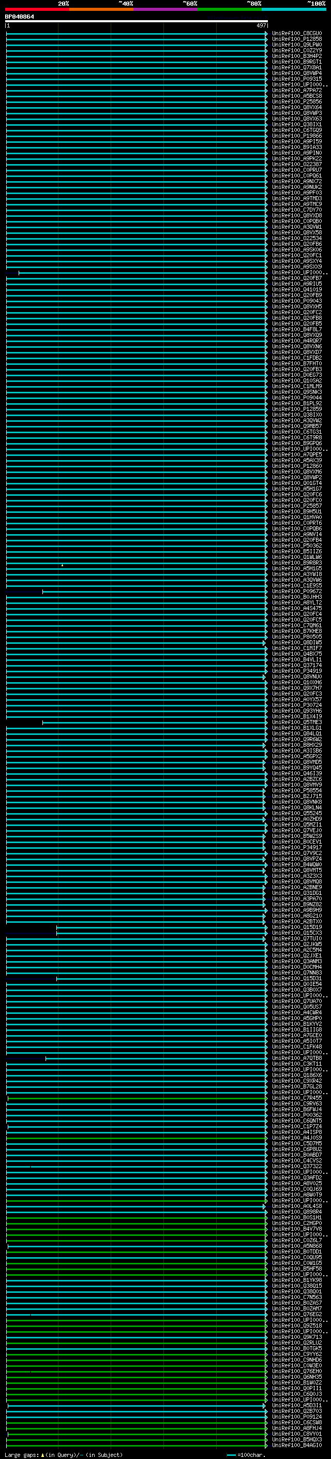The height and width of the screenshot is (1459, 331).
Task: Click the green alignment bar for UniRef100_B4AGI0
Action: pos(137,1446)
